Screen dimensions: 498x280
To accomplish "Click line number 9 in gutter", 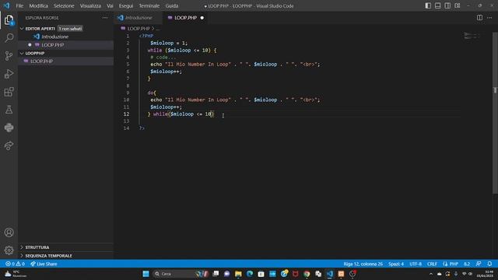I will [x=128, y=93].
